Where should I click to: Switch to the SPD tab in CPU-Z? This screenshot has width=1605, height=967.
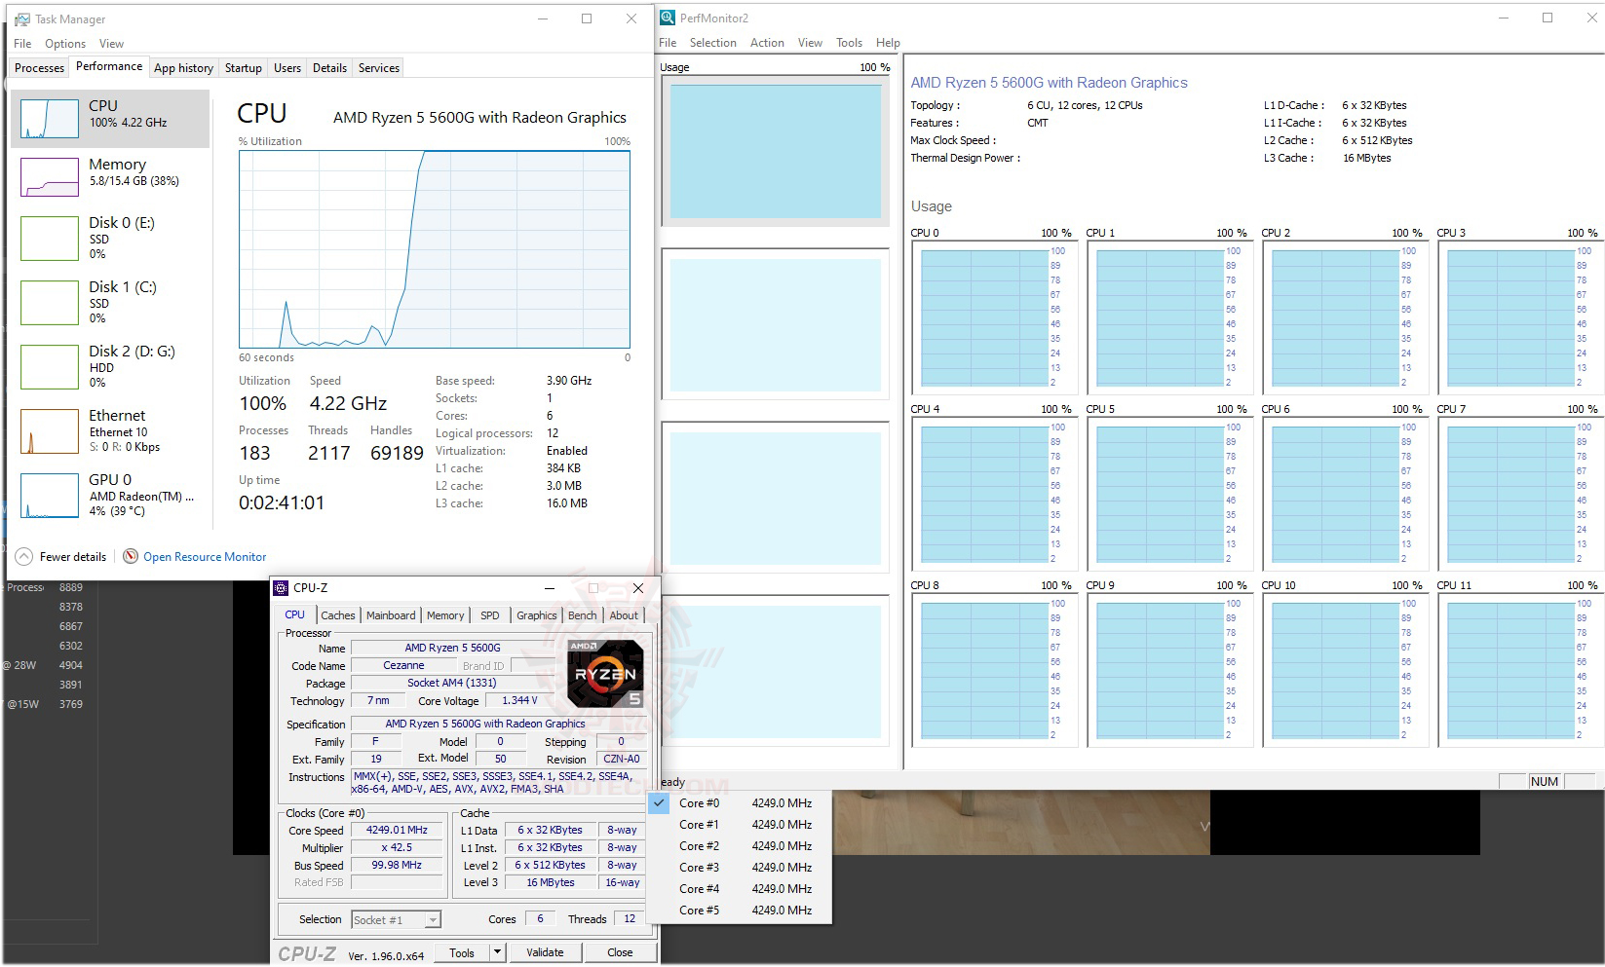coord(489,615)
